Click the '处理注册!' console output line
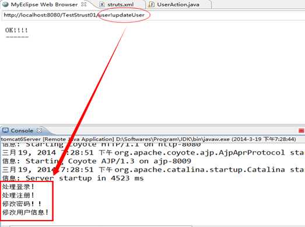The height and width of the screenshot is (227, 305). (18, 195)
